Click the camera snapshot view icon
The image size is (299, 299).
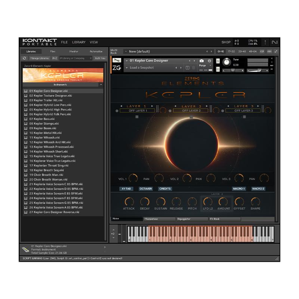click(201, 61)
